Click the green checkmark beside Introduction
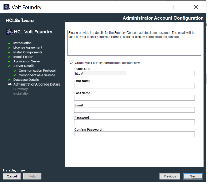 (9, 43)
